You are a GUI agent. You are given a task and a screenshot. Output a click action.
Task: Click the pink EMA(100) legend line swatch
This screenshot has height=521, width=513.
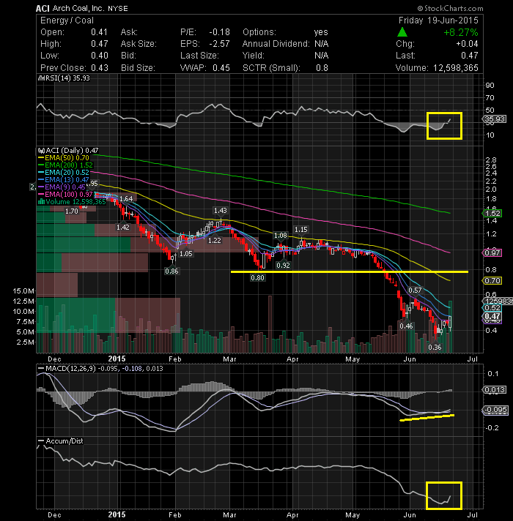(41, 195)
